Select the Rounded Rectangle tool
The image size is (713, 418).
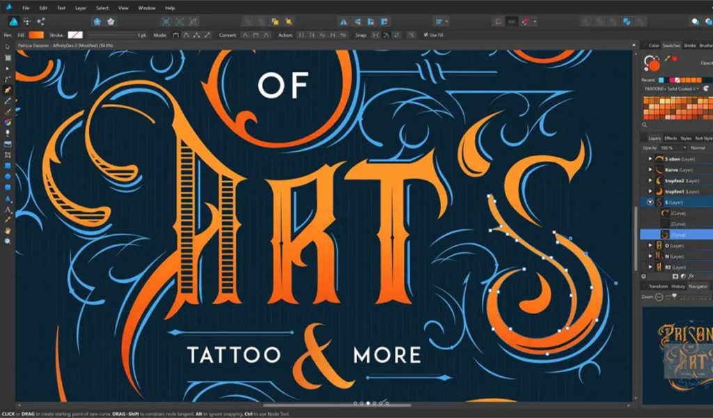(8, 187)
